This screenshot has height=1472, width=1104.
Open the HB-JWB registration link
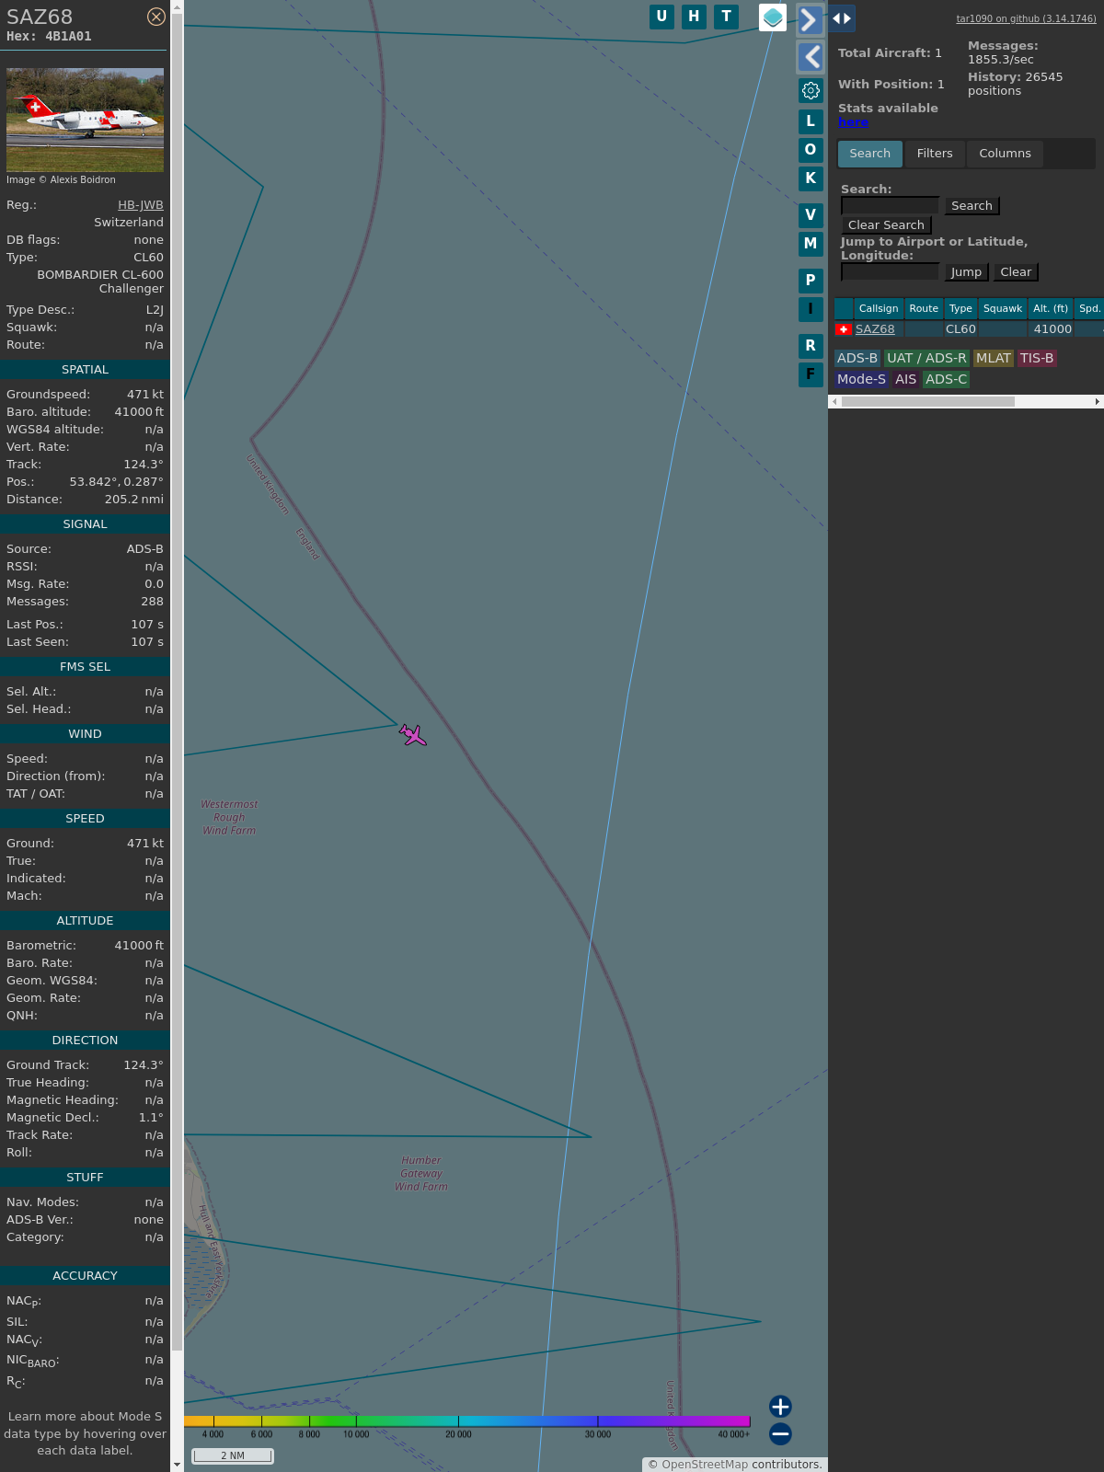click(140, 205)
